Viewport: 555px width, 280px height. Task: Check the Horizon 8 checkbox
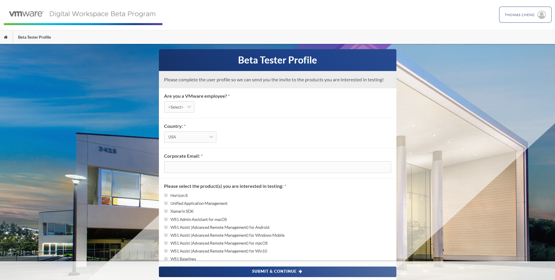(x=166, y=195)
